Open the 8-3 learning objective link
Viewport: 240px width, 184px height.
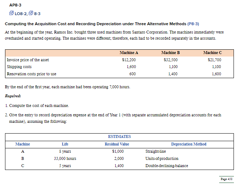click(x=37, y=14)
